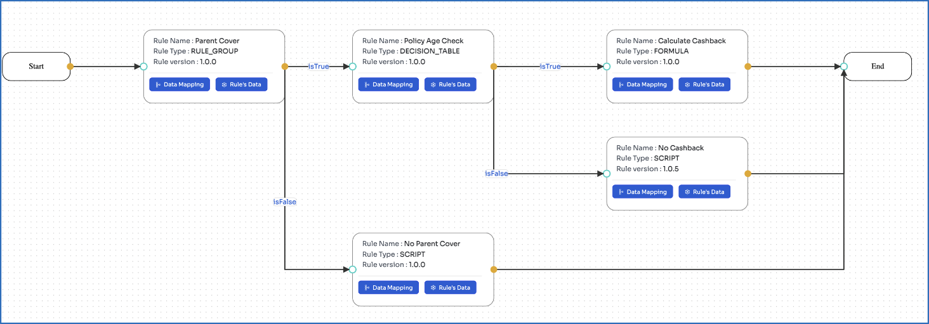This screenshot has width=929, height=324.
Task: Select the End node
Action: tap(878, 66)
